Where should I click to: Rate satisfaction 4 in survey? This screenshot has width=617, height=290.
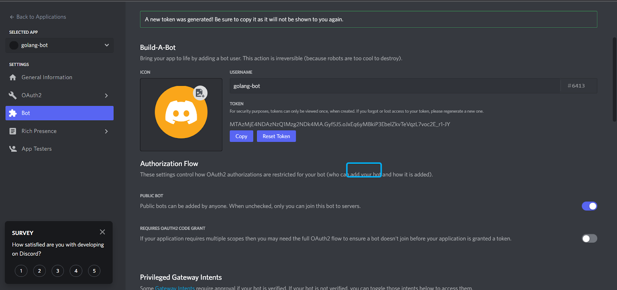[76, 271]
